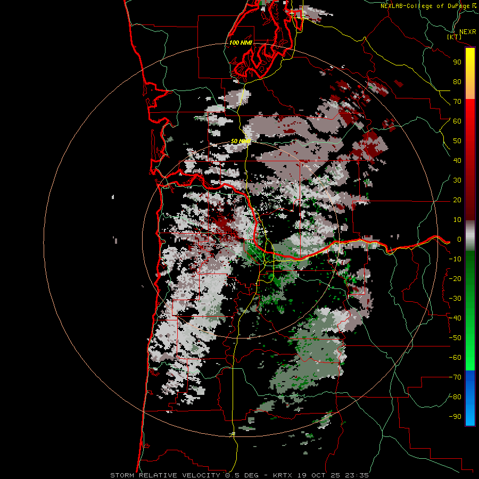Select the 70 value on the velocity scale
This screenshot has height=479, width=479.
[457, 102]
